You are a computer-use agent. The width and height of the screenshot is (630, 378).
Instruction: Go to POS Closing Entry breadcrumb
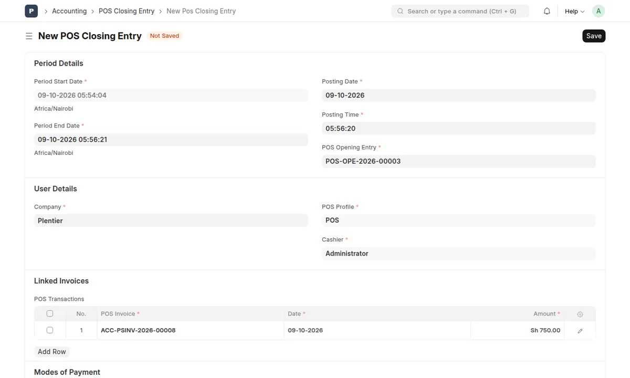[x=127, y=11]
